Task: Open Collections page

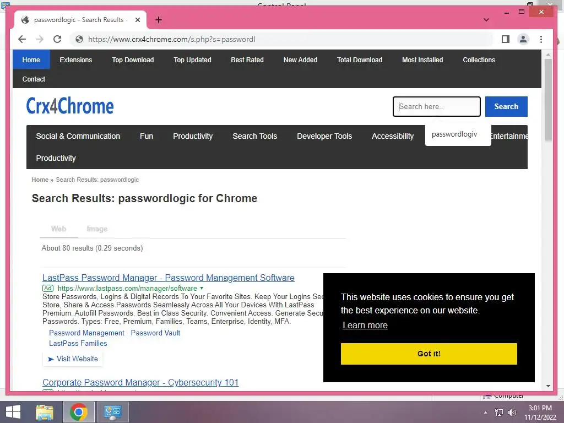Action: point(479,59)
